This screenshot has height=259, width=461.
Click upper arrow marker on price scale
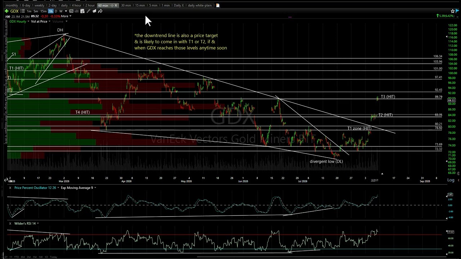447,37
